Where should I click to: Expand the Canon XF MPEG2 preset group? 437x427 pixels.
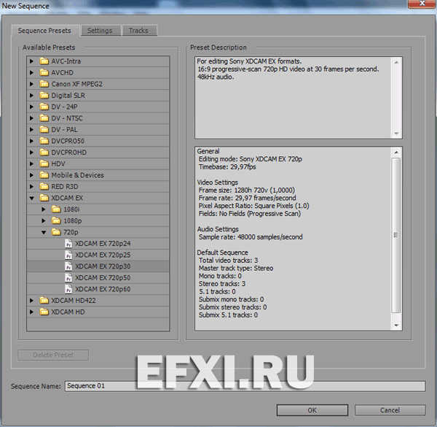(31, 84)
